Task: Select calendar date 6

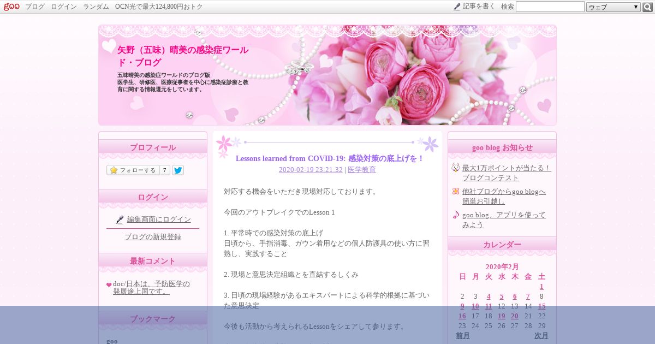Action: (515, 296)
